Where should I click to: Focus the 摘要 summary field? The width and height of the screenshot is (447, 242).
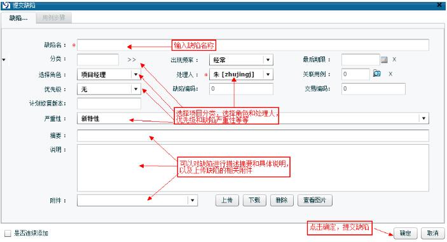click(x=253, y=135)
